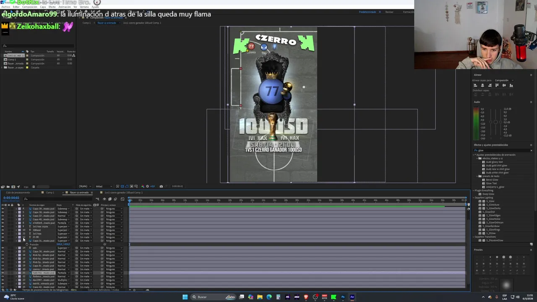Hide the 100usd text layer eye toggle
The width and height of the screenshot is (537, 302).
click(3, 230)
